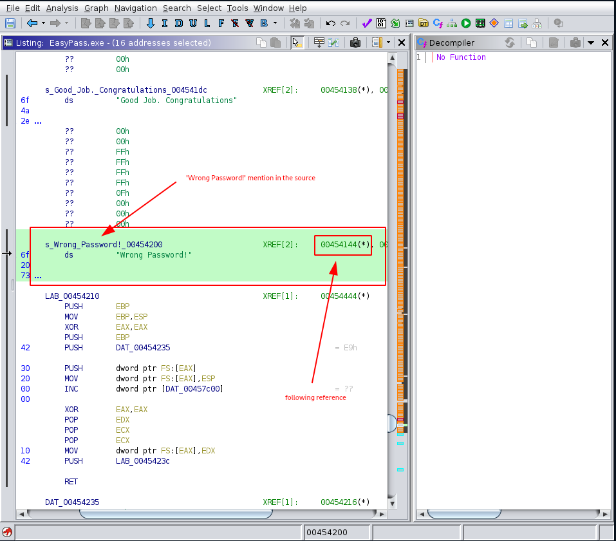Open the Bytes viewer (01 icon)

tap(380, 24)
